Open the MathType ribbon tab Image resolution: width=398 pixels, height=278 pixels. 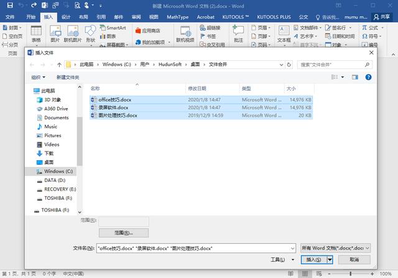178,17
